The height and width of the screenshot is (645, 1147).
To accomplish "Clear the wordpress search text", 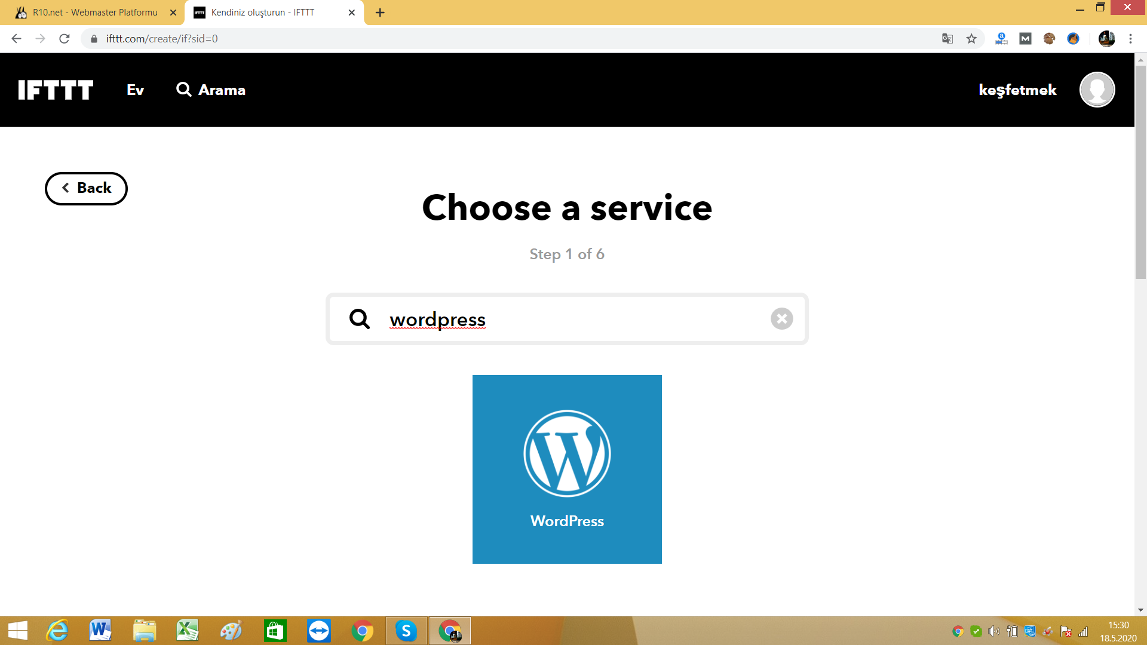I will click(781, 319).
